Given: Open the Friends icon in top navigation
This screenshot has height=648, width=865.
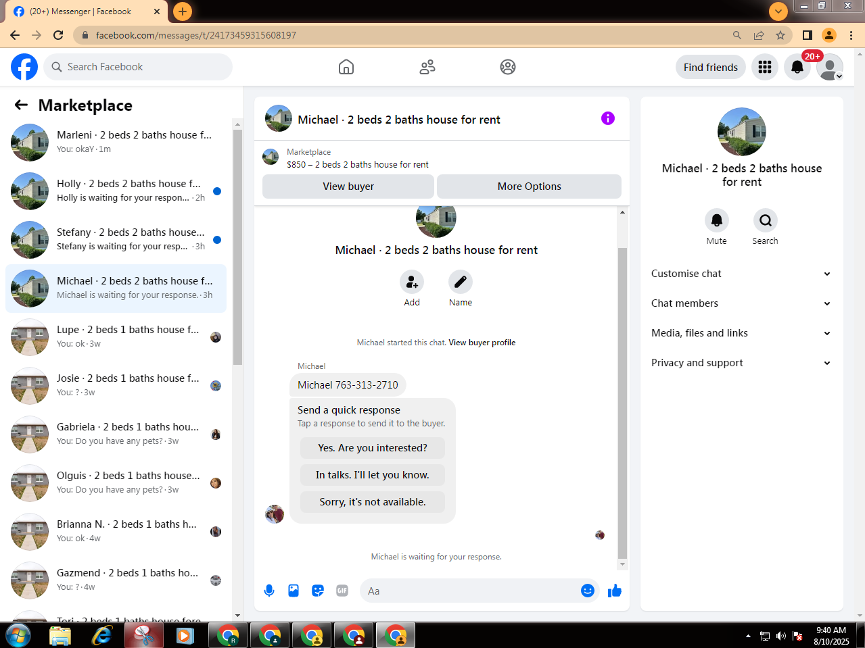Looking at the screenshot, I should tap(427, 67).
